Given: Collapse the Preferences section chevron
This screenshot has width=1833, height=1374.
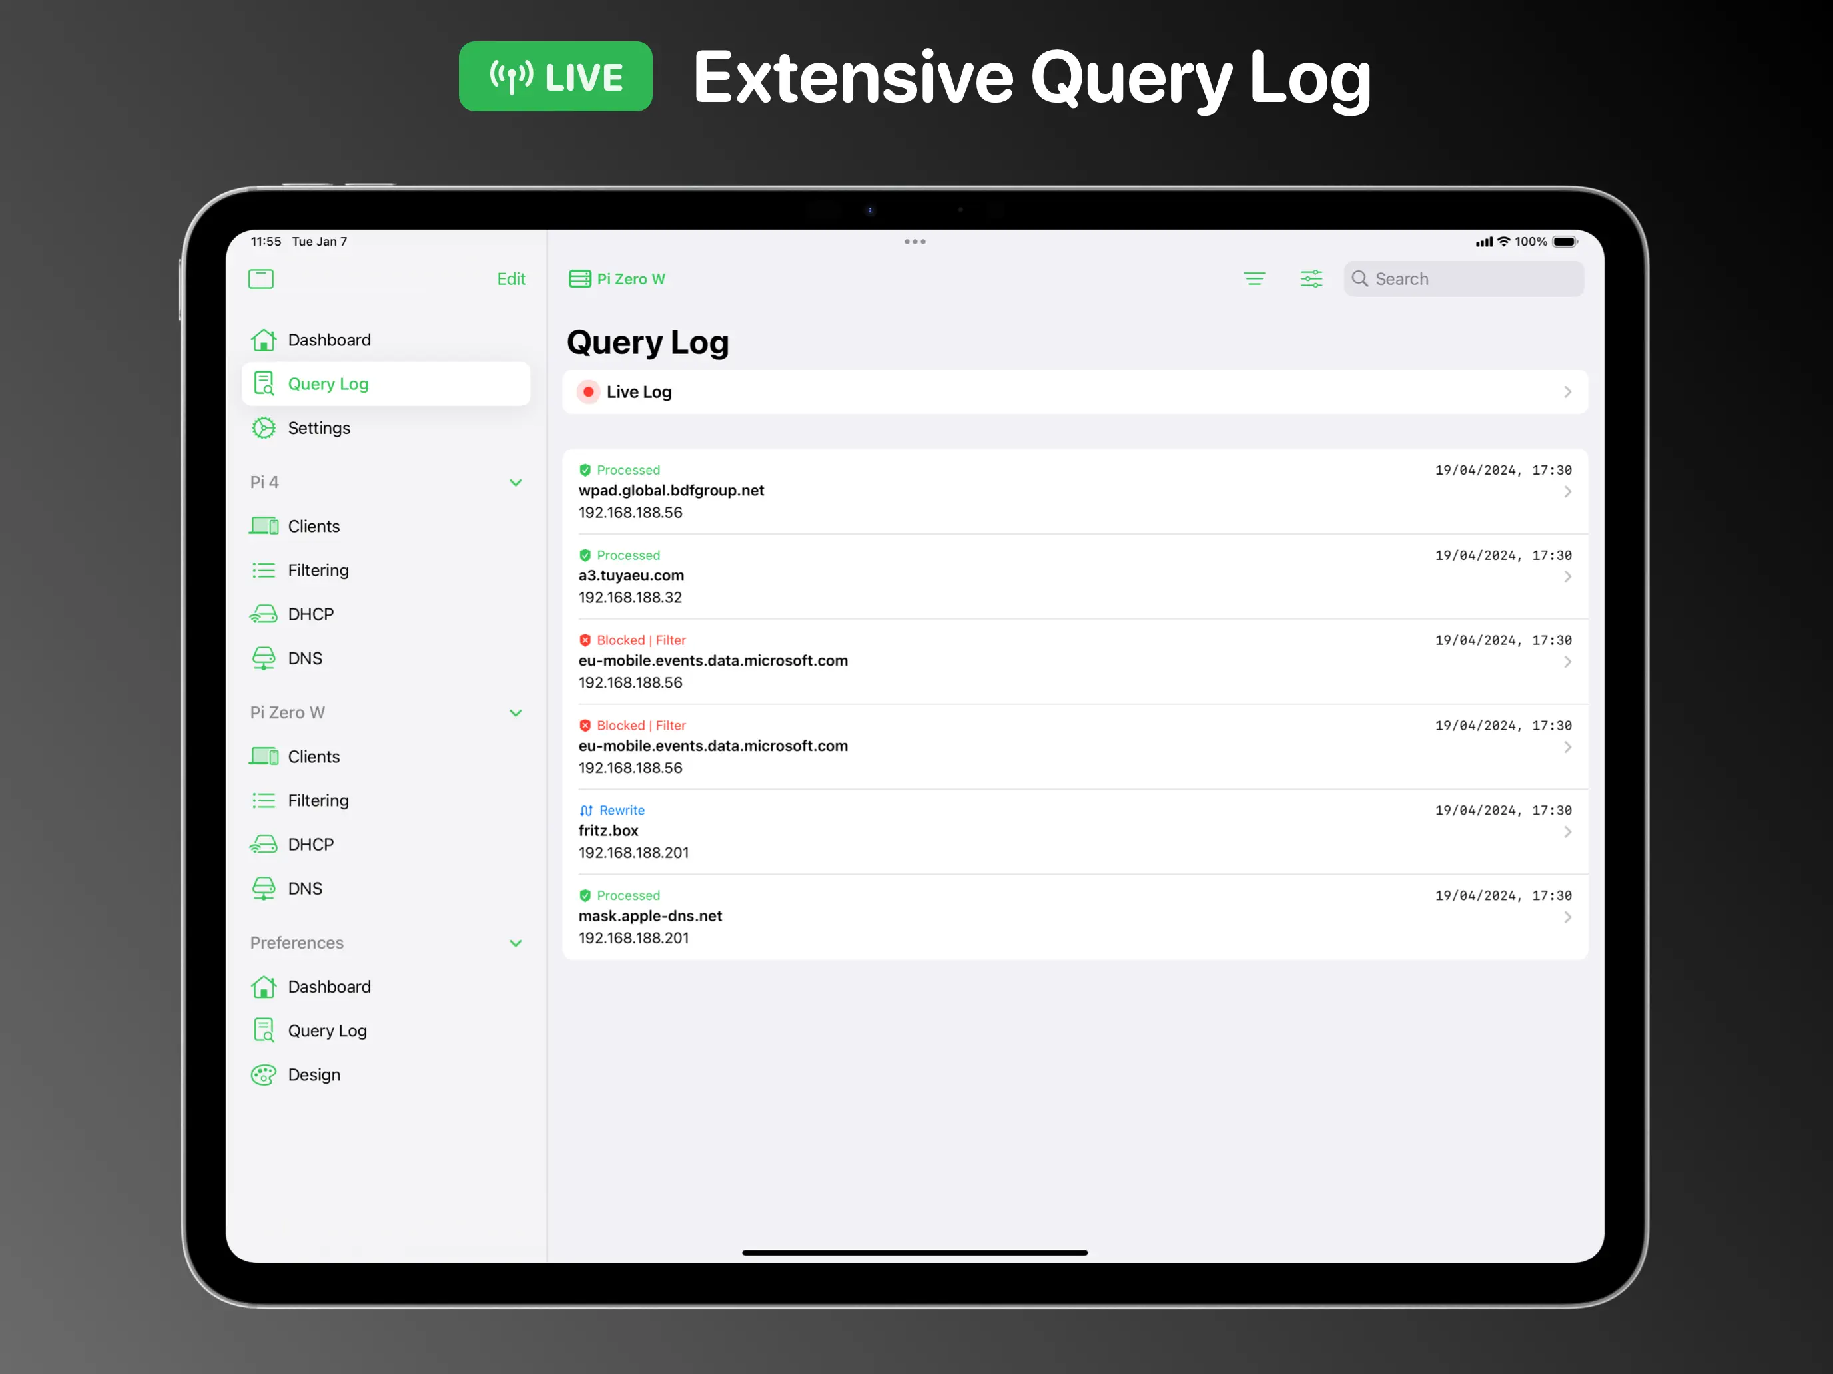Looking at the screenshot, I should tap(516, 943).
